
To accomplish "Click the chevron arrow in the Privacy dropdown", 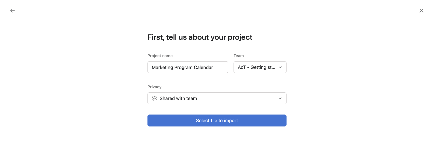I will (280, 98).
